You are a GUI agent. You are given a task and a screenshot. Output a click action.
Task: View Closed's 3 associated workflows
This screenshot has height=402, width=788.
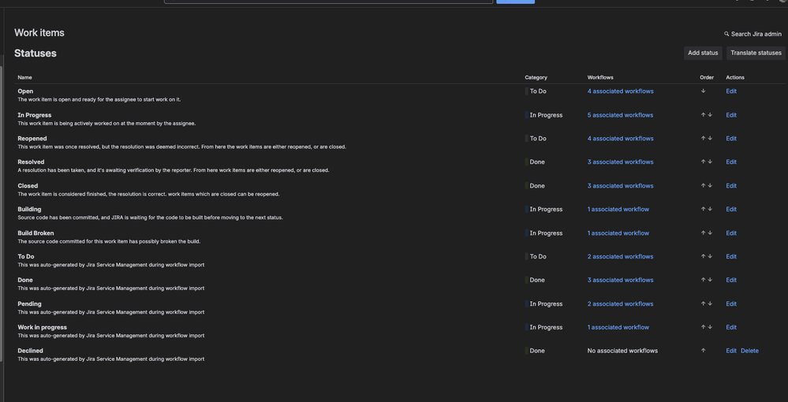pyautogui.click(x=620, y=186)
